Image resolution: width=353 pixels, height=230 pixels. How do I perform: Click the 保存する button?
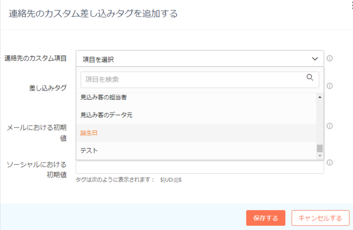click(266, 218)
